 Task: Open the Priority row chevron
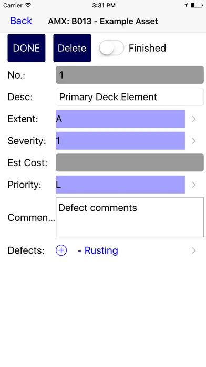click(x=193, y=185)
